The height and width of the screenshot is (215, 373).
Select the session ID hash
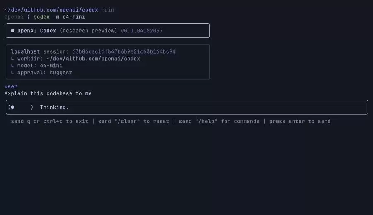coord(124,52)
